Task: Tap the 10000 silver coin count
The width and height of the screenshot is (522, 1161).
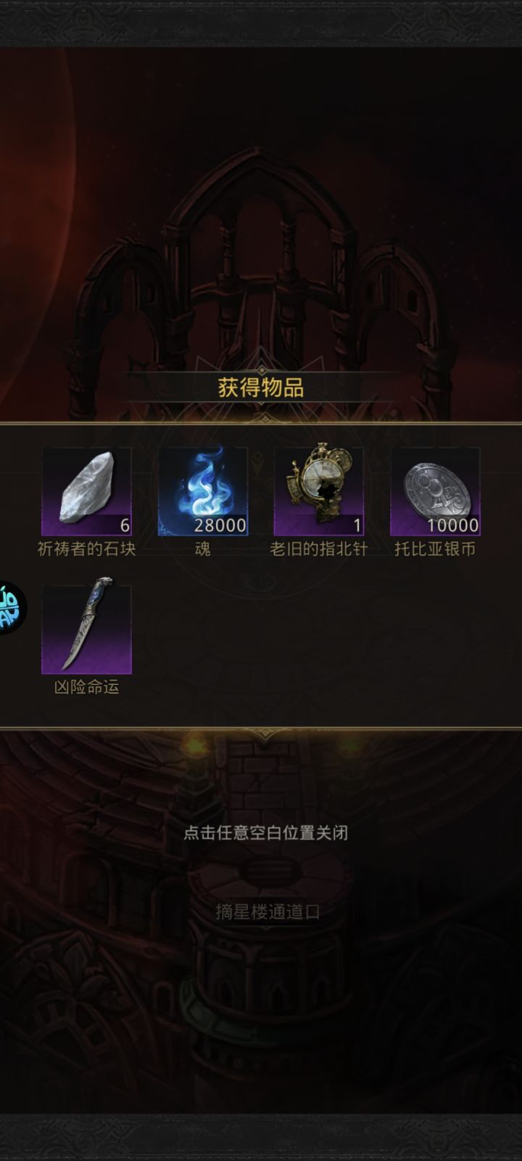Action: click(x=452, y=525)
